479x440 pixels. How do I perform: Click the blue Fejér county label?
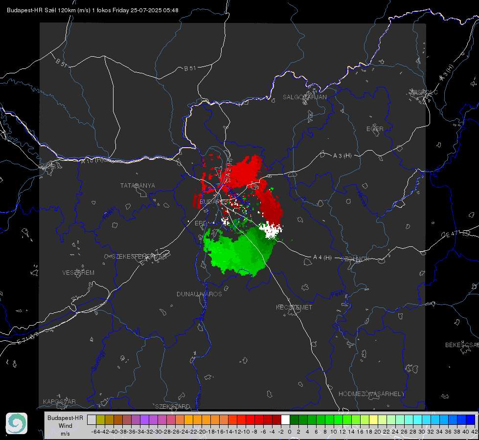(110, 214)
